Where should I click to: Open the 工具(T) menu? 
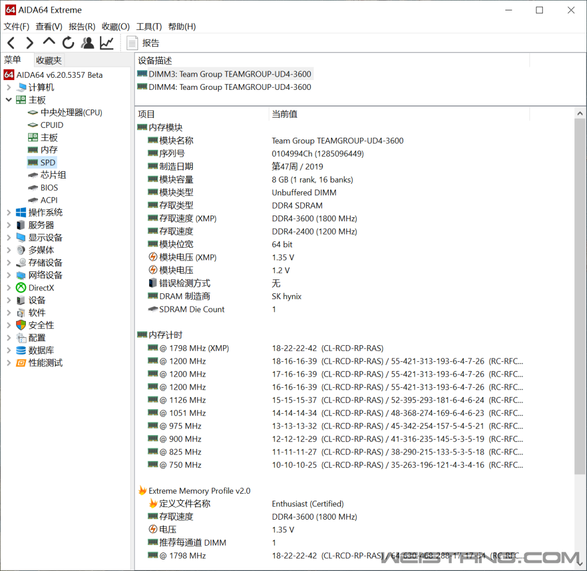click(149, 27)
